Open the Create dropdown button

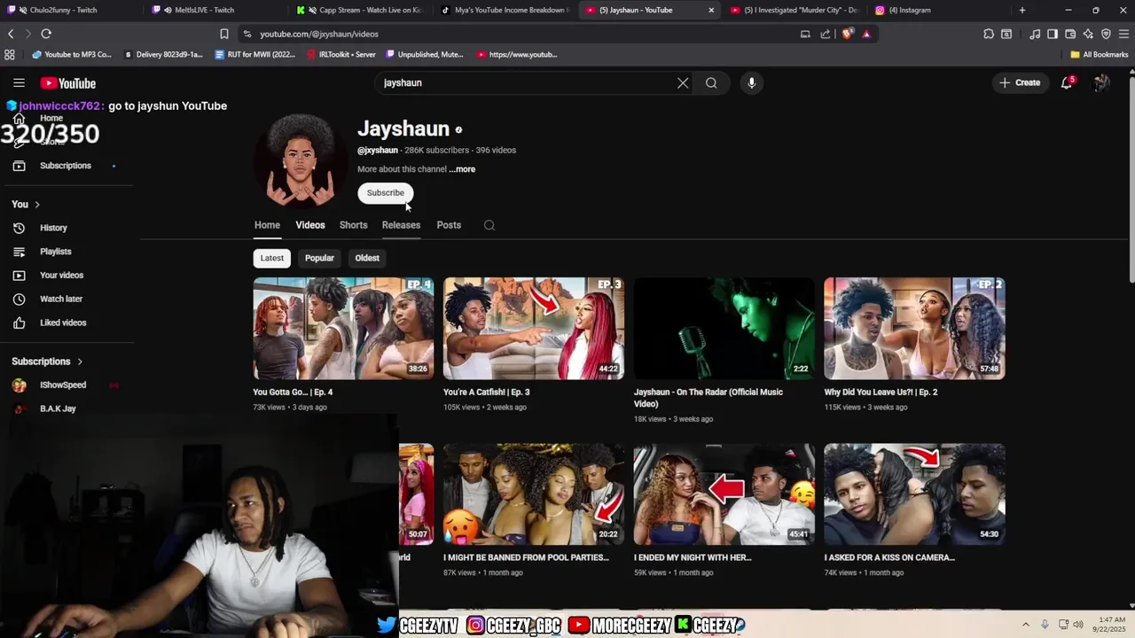coord(1020,82)
